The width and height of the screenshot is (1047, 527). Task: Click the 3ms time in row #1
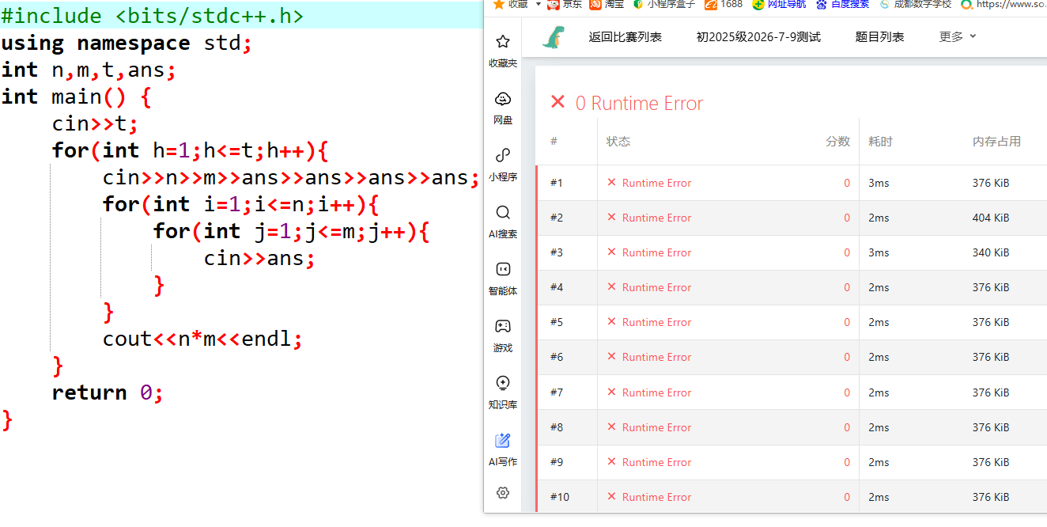[879, 183]
